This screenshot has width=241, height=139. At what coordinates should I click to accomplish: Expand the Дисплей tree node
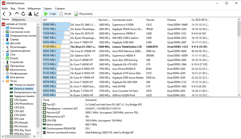click(x=3, y=43)
